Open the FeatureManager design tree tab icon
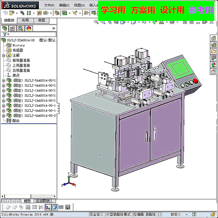 coord(5,28)
